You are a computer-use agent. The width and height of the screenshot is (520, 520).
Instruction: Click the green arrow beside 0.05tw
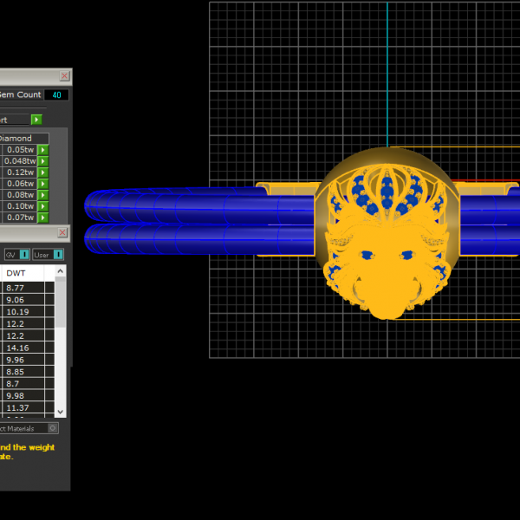[42, 150]
